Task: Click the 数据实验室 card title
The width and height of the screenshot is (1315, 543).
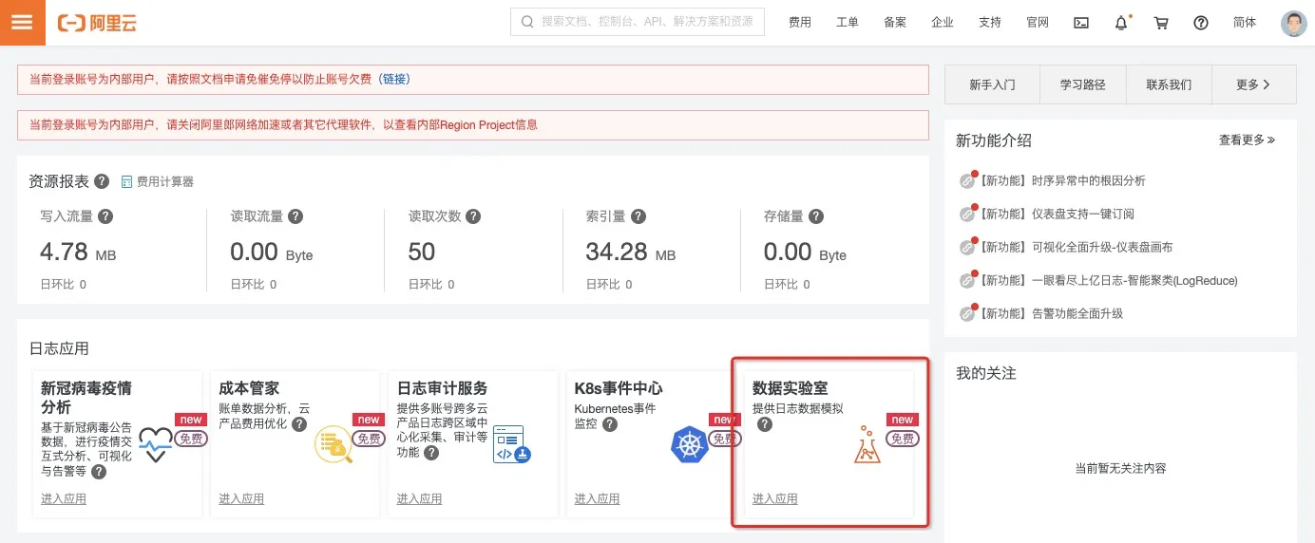Action: pyautogui.click(x=791, y=388)
